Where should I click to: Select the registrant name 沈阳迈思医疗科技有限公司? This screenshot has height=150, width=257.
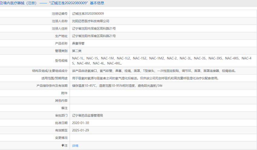pos(91,21)
